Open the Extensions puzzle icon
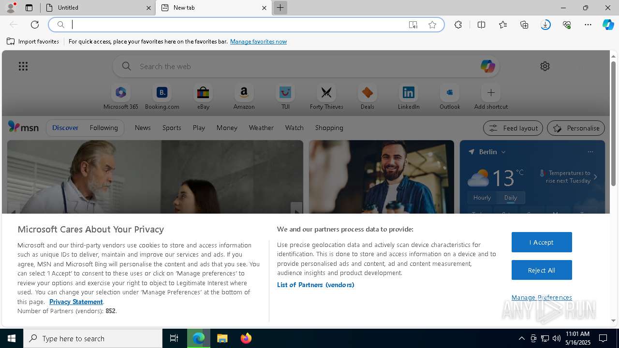 (x=458, y=25)
